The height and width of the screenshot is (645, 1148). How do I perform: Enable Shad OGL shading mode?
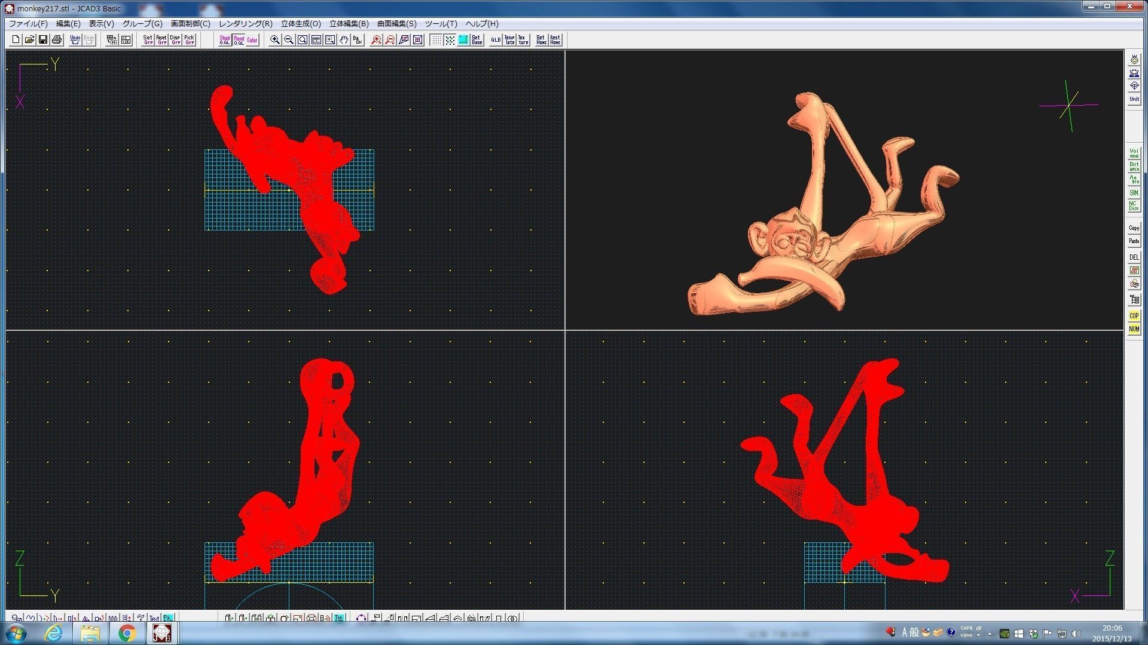225,40
